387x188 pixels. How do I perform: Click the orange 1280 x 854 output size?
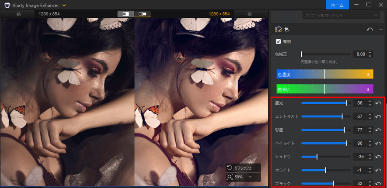pos(219,14)
